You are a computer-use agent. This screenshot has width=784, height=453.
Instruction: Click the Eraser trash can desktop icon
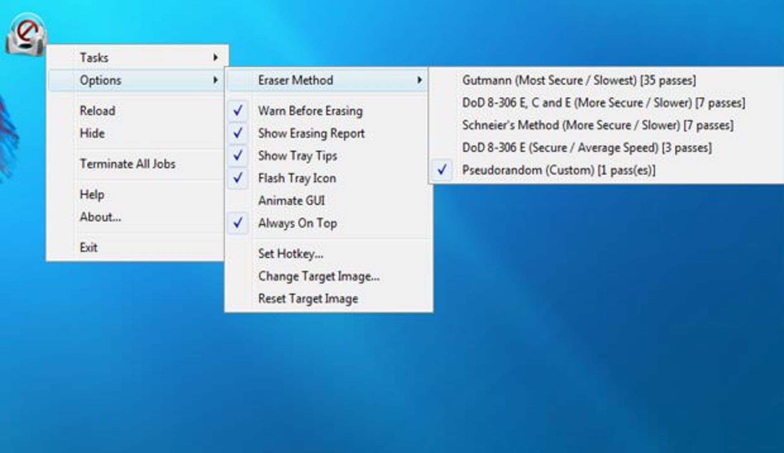(x=26, y=35)
